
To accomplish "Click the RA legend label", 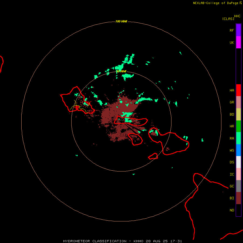I will [232, 139].
